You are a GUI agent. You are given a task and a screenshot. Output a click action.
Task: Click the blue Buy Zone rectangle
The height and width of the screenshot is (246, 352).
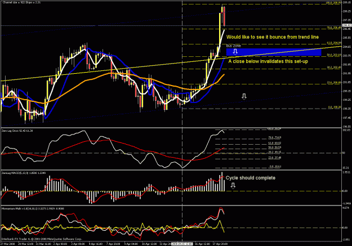click(274, 52)
